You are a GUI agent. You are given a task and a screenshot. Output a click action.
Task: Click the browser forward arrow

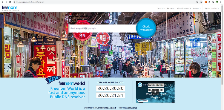click(6, 2)
